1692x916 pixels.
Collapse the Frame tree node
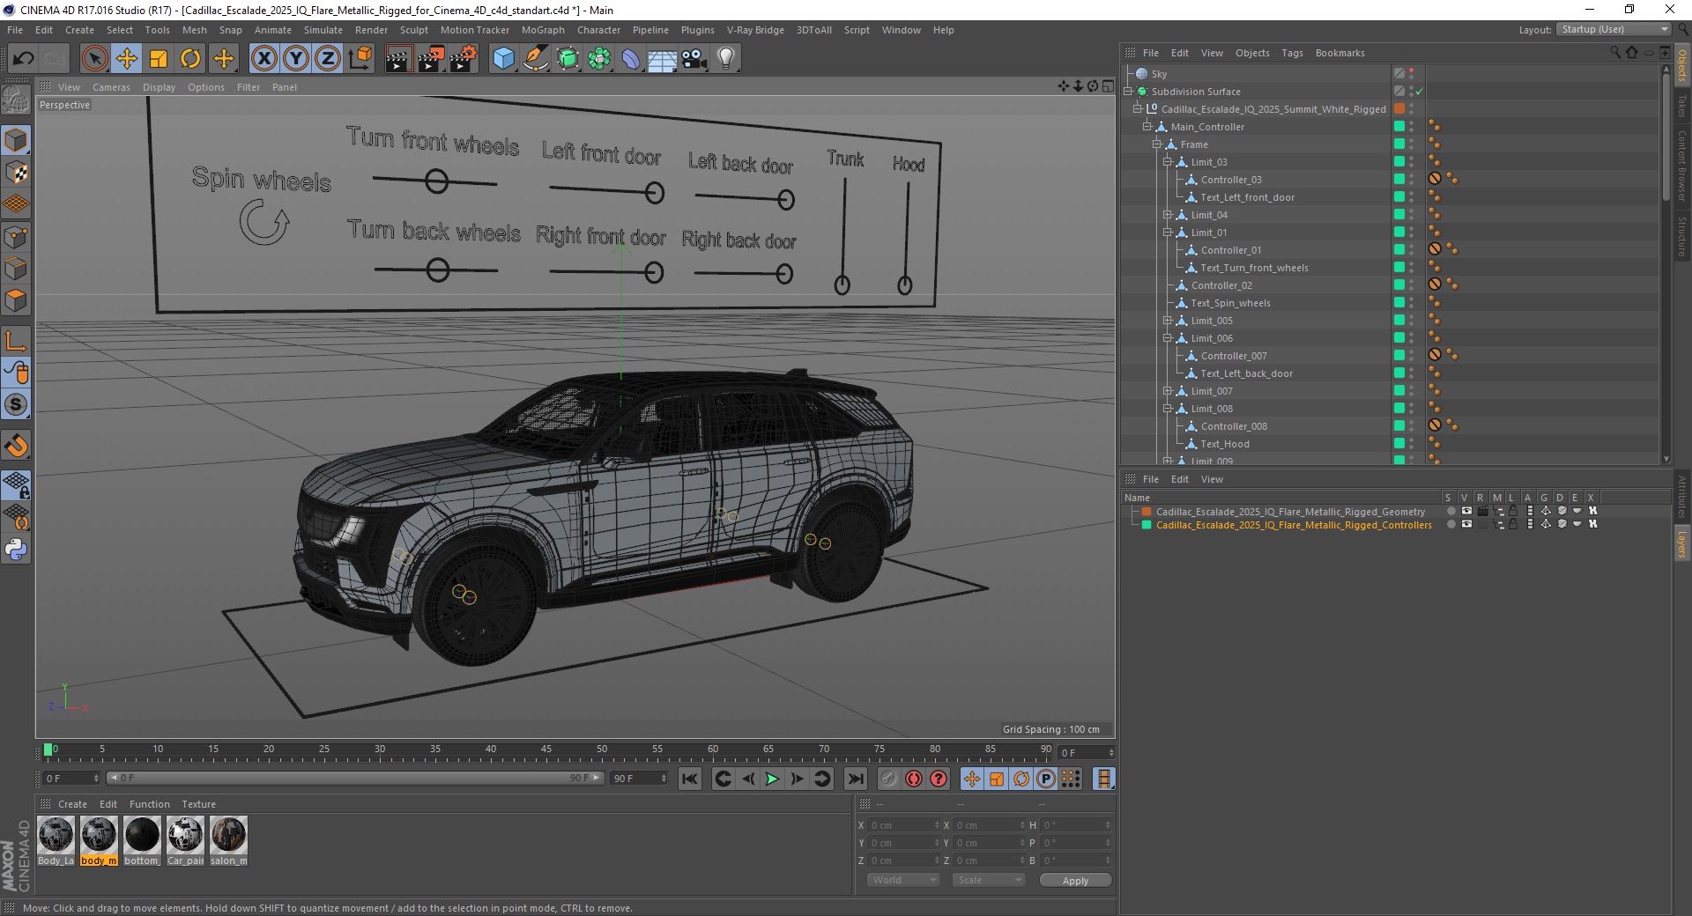pyautogui.click(x=1157, y=144)
